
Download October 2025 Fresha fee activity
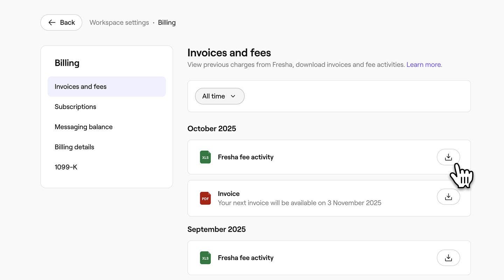click(448, 157)
